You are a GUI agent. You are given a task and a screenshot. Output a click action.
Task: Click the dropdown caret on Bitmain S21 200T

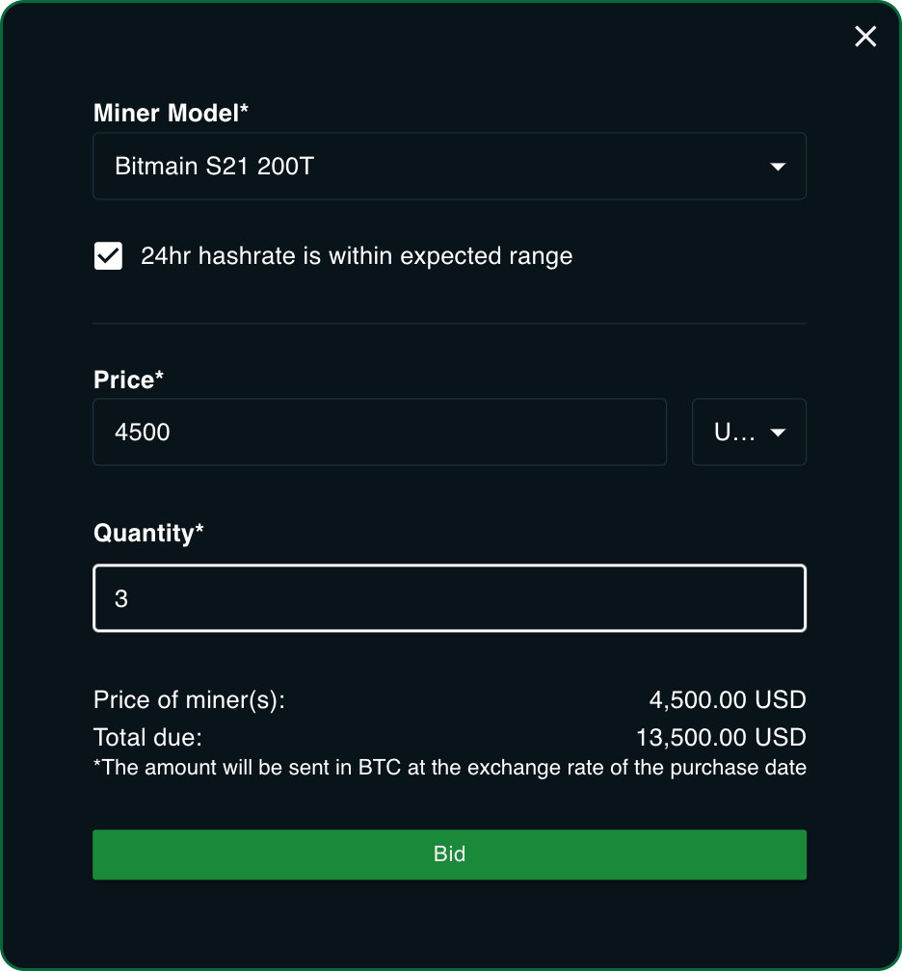coord(778,166)
